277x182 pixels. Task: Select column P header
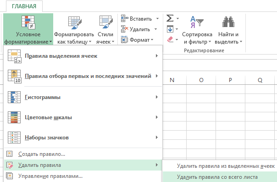[230, 80]
